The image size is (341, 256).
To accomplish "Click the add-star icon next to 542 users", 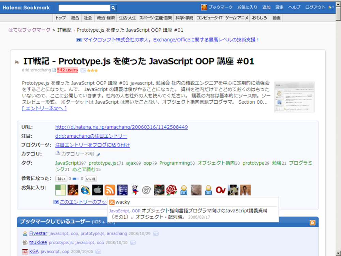I will 83,70.
